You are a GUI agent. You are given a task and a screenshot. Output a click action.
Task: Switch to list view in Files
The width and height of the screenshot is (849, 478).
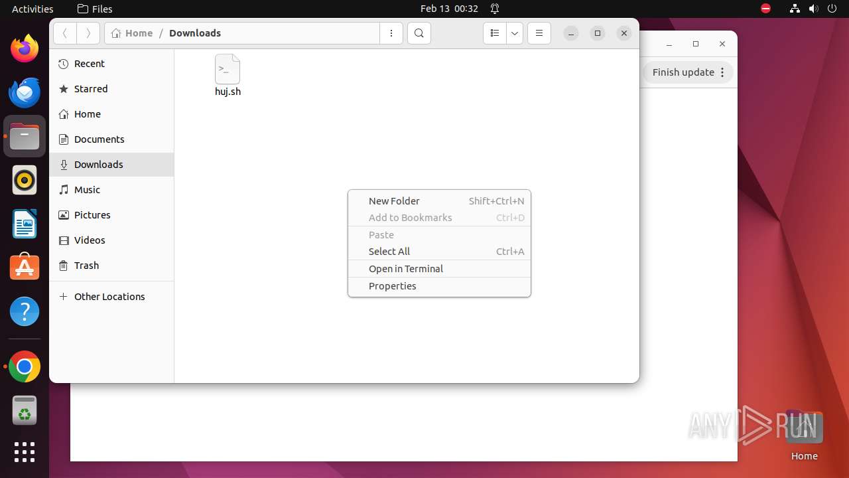point(495,33)
